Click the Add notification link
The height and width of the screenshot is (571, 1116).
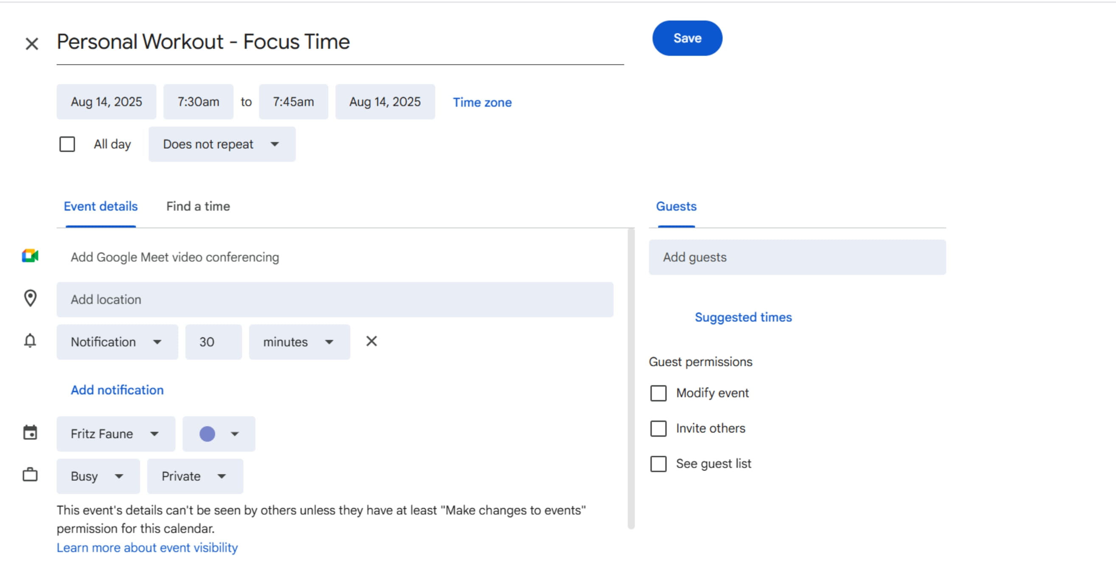coord(117,390)
